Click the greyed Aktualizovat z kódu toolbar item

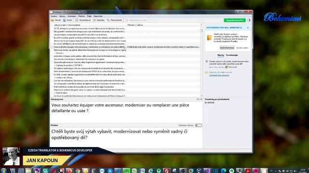[x=136, y=20]
